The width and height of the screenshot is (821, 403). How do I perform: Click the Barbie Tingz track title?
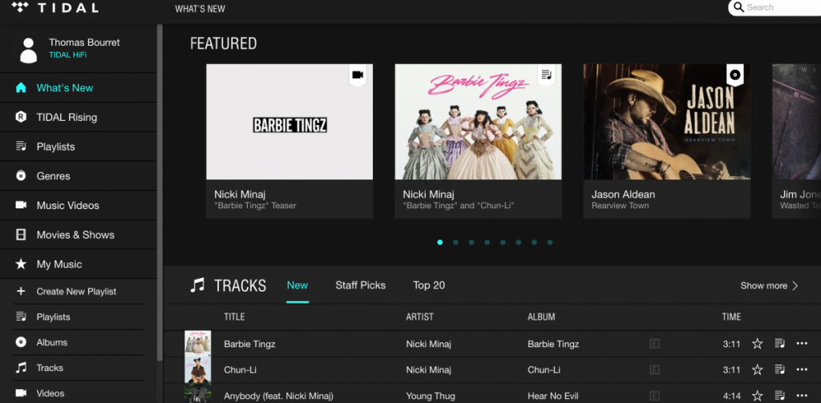(249, 344)
